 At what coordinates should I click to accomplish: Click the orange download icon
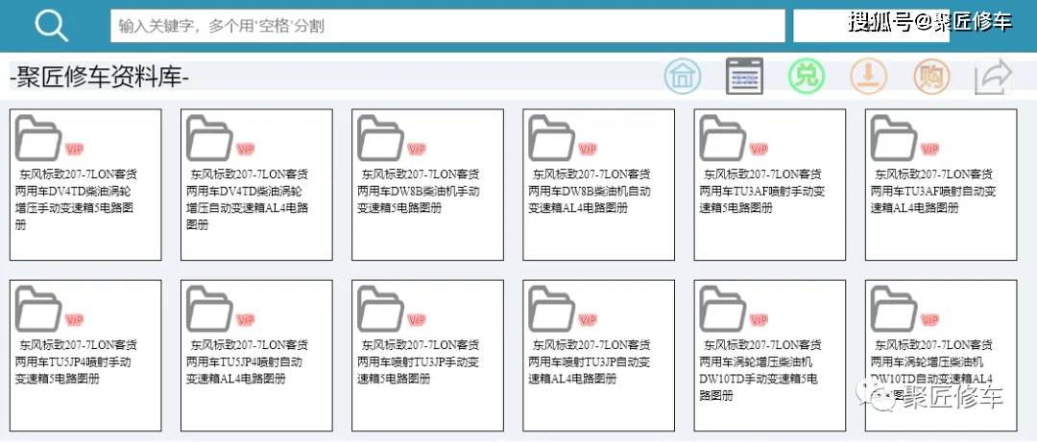tap(868, 76)
